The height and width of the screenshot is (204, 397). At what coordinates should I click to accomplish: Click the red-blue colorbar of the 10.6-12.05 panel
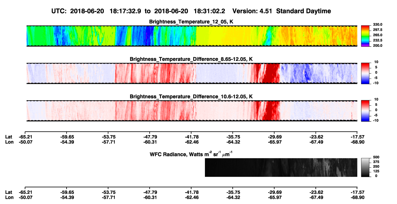(365, 111)
